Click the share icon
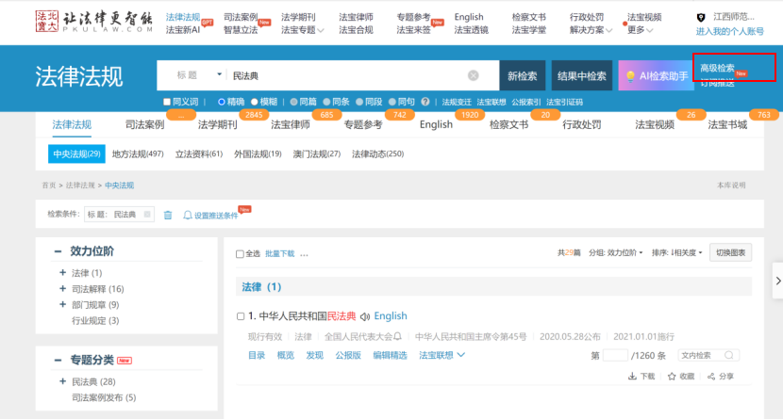This screenshot has width=783, height=419. [x=711, y=376]
